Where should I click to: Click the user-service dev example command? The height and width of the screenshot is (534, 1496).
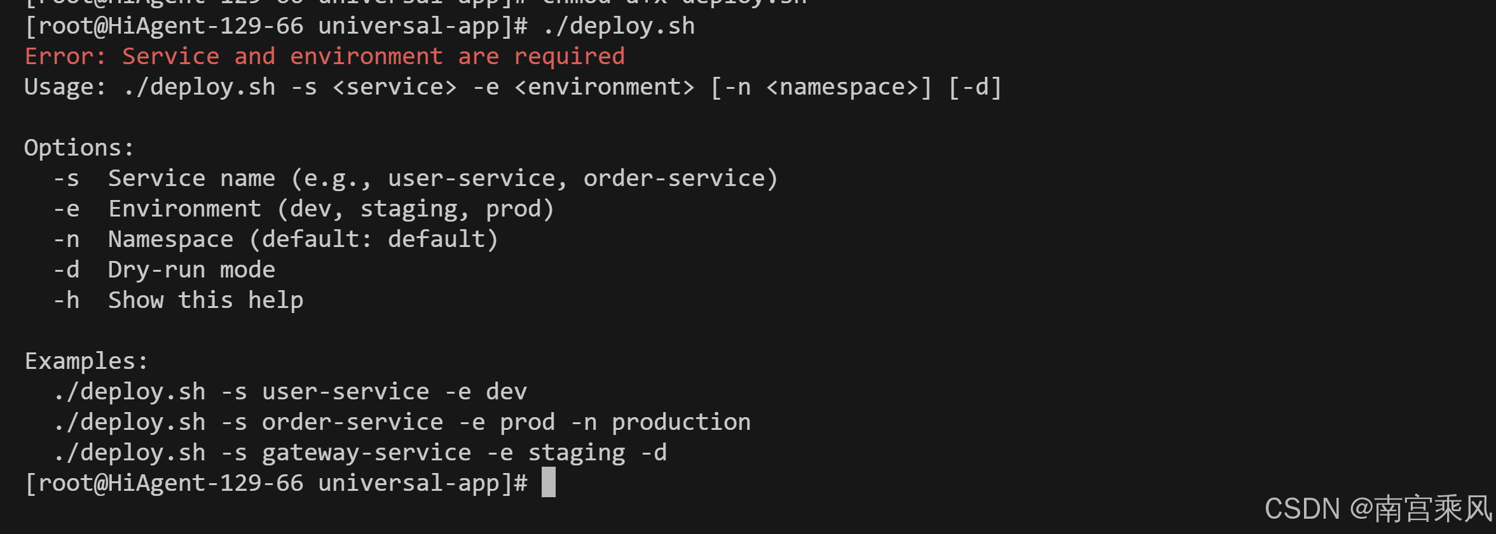291,392
